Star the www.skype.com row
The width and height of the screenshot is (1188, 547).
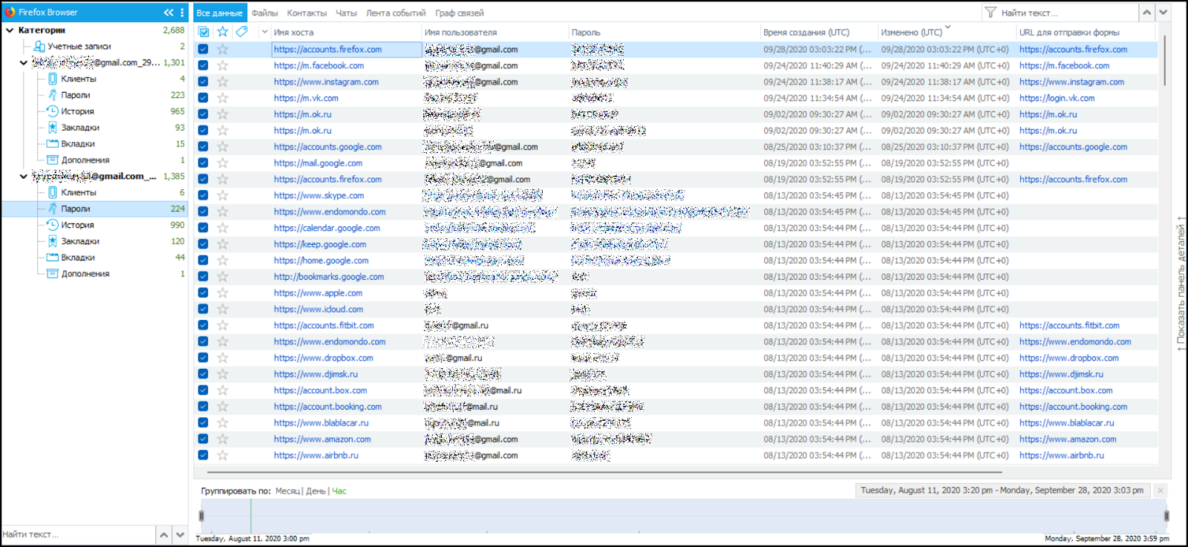(223, 195)
